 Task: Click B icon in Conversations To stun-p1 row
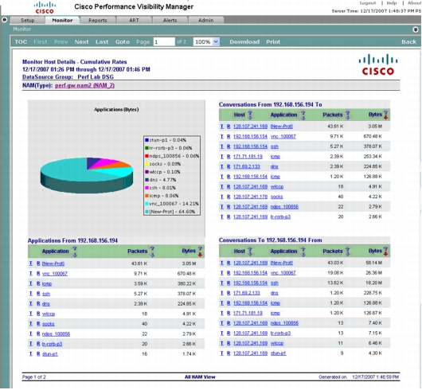point(229,353)
